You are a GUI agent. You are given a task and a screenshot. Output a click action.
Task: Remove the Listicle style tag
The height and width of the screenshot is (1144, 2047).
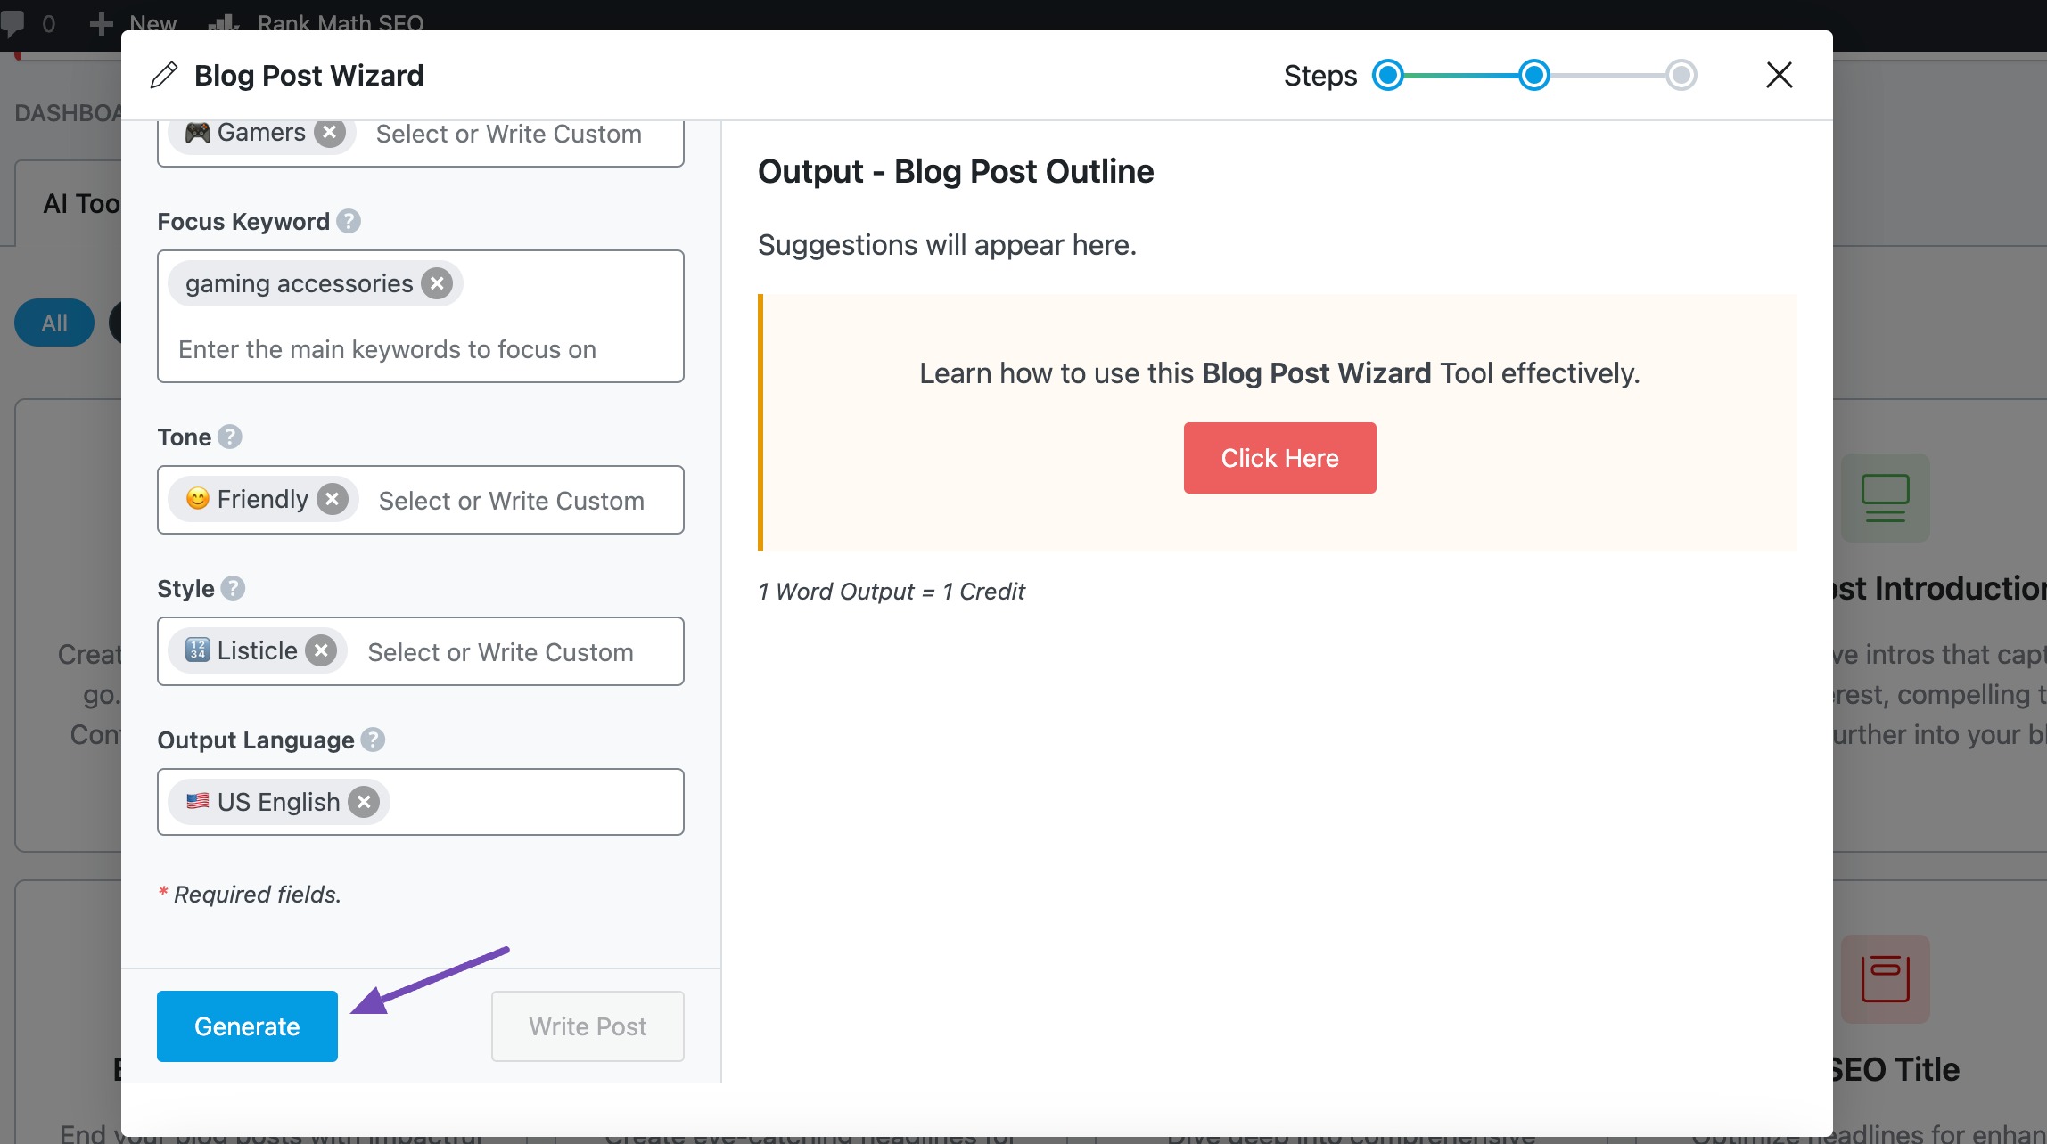click(x=321, y=650)
